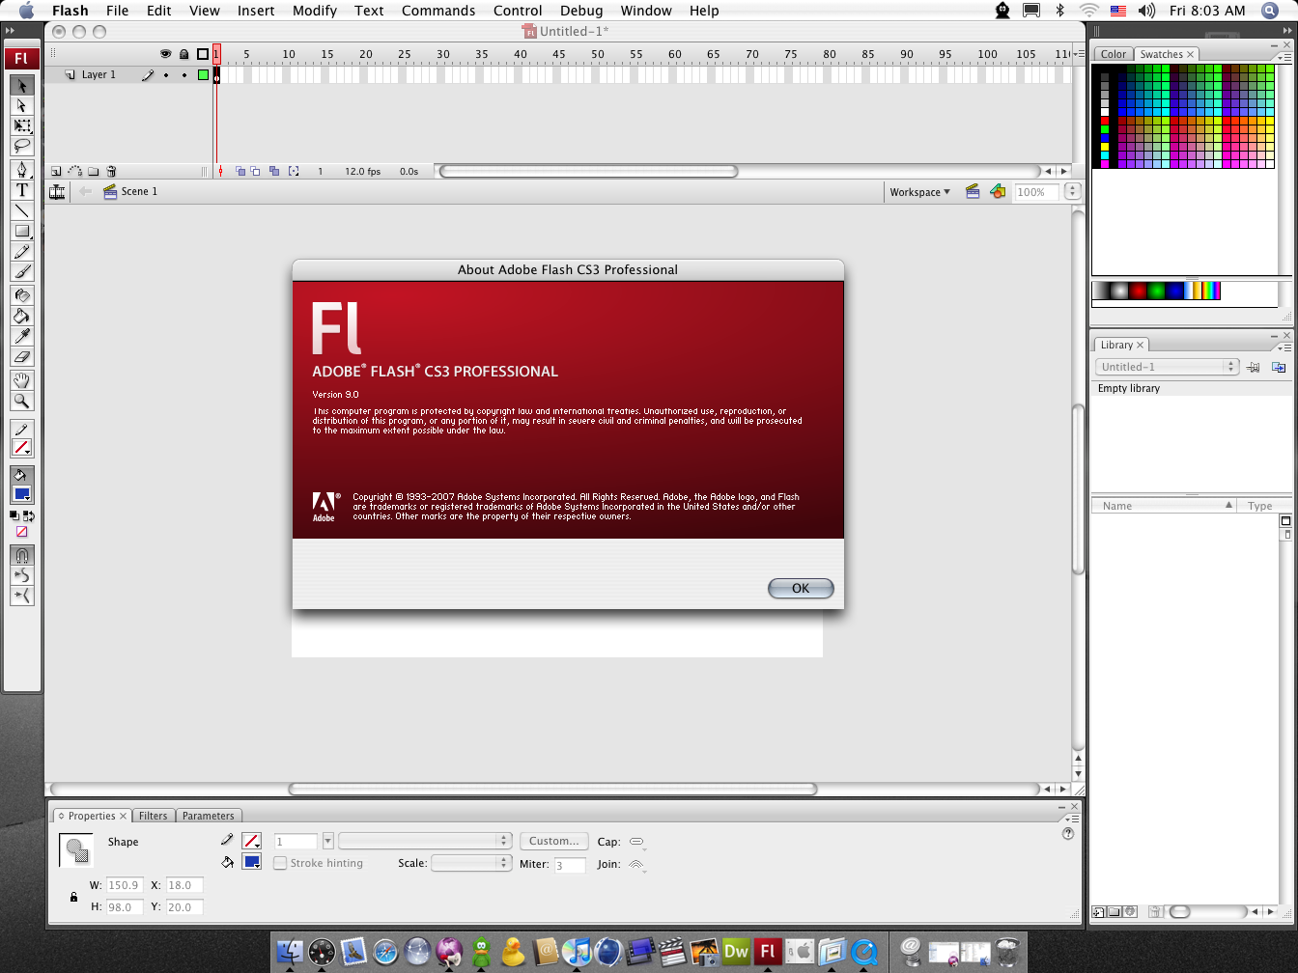1298x973 pixels.
Task: Select the Hand tool
Action: tap(21, 380)
